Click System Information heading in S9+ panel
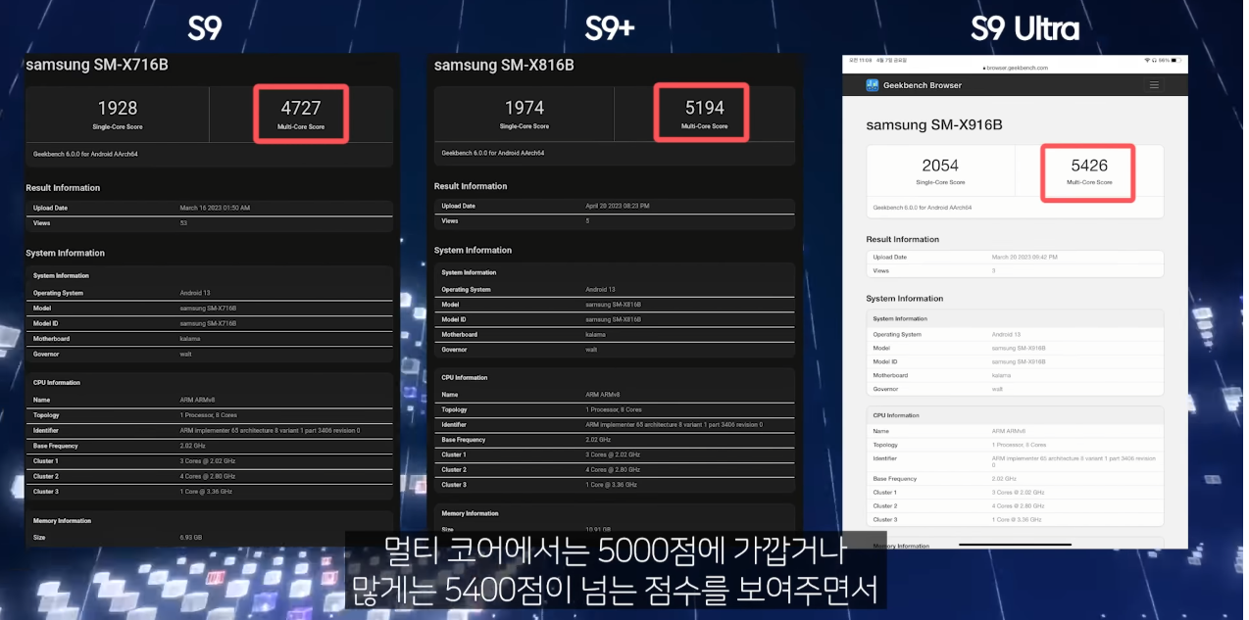1249x620 pixels. click(x=474, y=250)
